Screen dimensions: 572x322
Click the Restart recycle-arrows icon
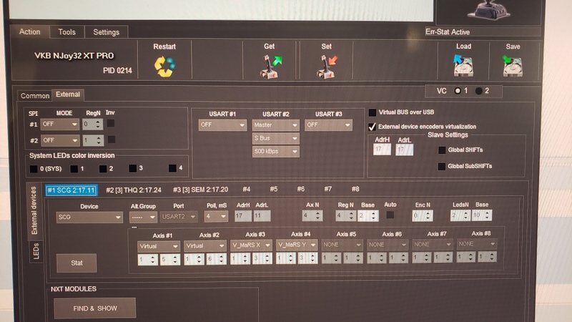(164, 67)
